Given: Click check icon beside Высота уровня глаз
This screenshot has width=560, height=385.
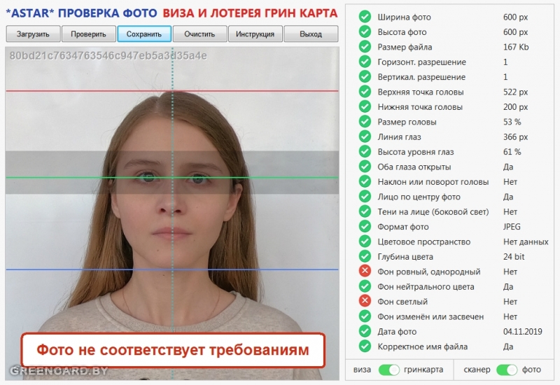Looking at the screenshot, I should coord(365,152).
